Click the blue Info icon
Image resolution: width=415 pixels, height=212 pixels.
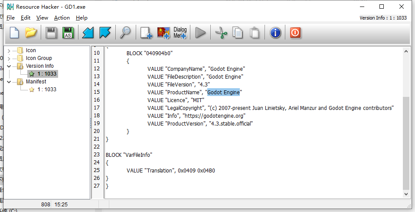(x=275, y=33)
